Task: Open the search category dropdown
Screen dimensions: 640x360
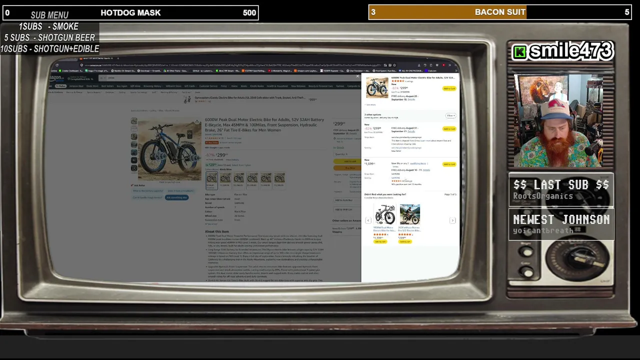Action: (101, 78)
